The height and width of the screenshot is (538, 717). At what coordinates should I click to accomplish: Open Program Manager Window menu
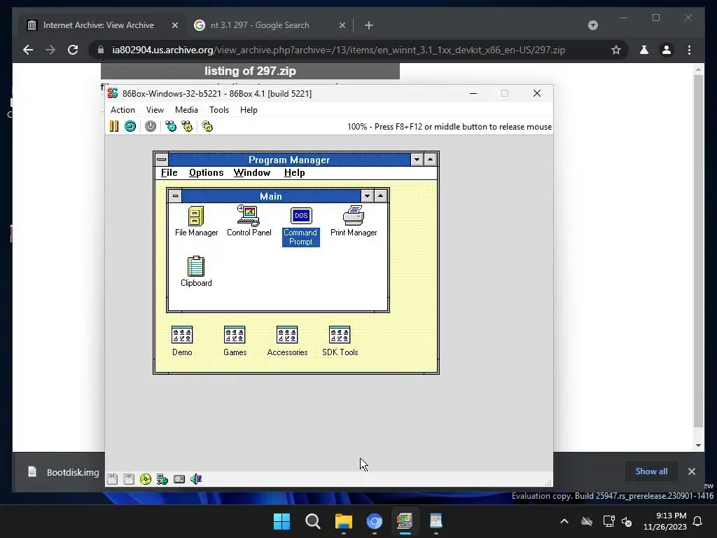(252, 172)
